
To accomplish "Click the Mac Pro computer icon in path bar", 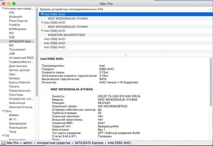I will (x=3, y=143).
